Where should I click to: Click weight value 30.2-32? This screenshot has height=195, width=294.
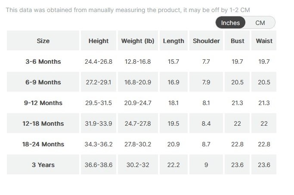coord(138,165)
